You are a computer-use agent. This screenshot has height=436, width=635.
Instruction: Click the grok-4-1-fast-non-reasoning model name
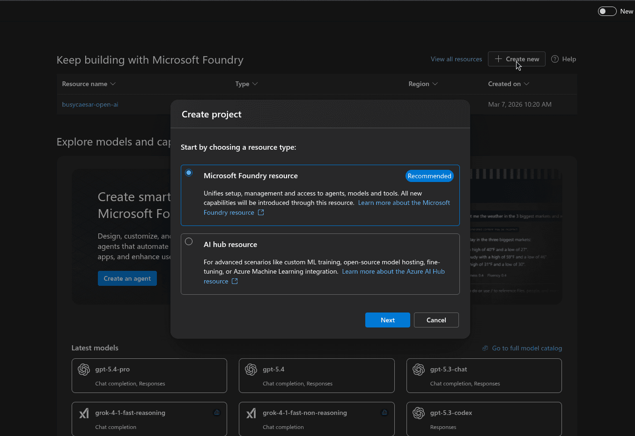pos(305,413)
